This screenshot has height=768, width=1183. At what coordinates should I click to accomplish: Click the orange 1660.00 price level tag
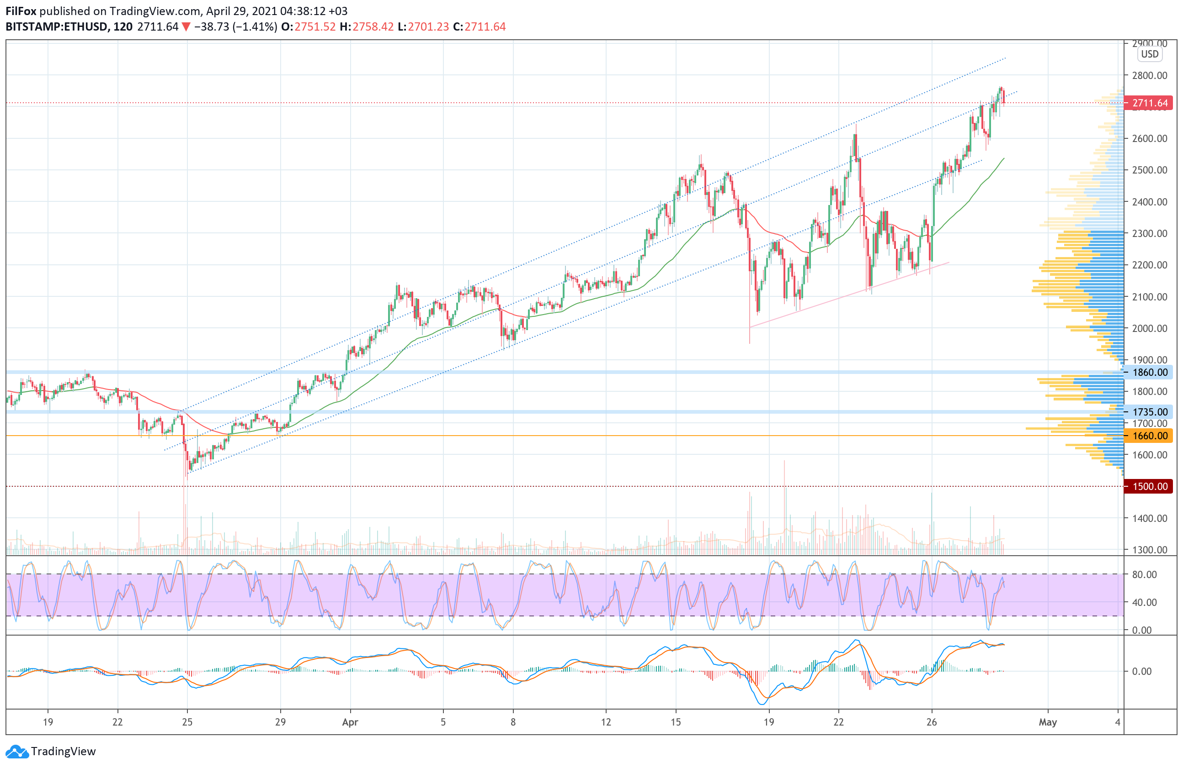[x=1149, y=436]
